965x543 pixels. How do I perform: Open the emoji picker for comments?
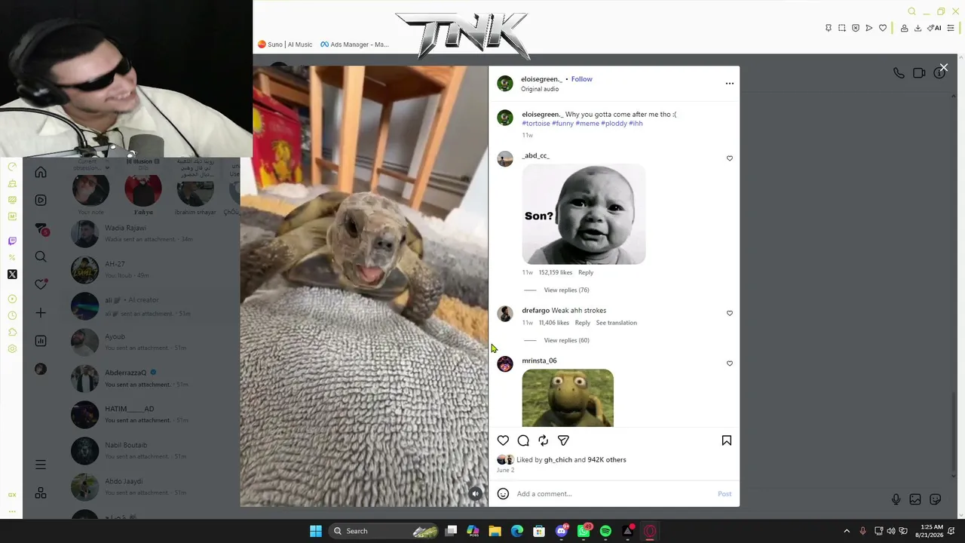503,494
